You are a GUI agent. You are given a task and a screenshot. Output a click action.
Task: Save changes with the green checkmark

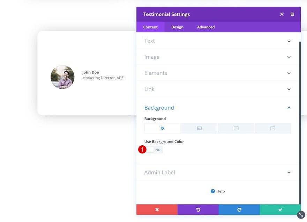point(280,209)
